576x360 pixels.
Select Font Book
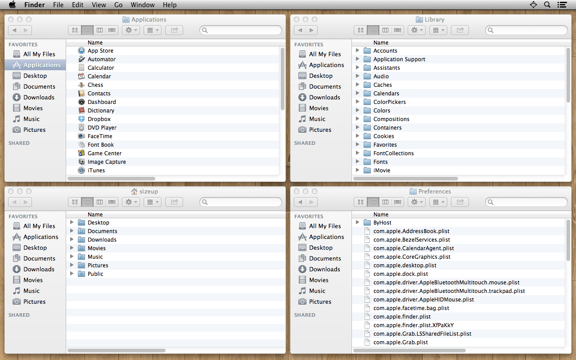tap(101, 144)
